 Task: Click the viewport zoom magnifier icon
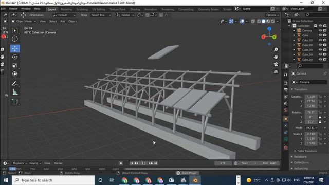[276, 49]
